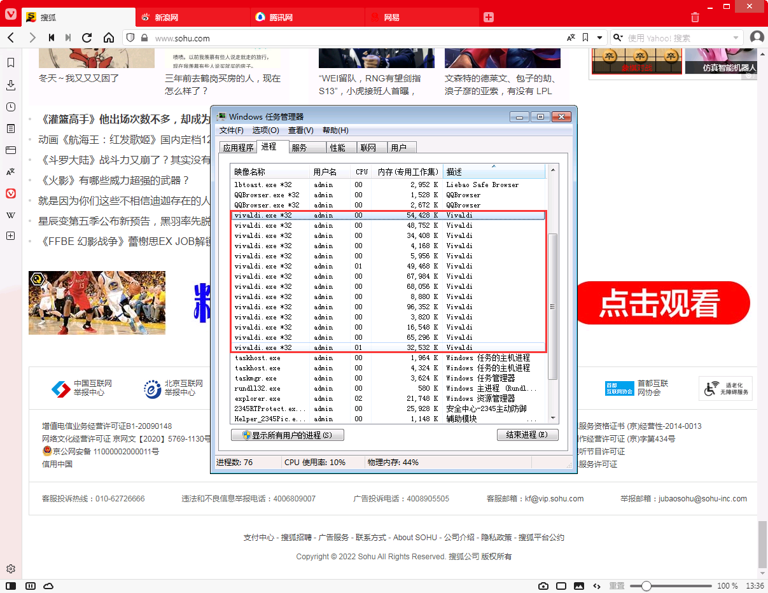This screenshot has height=593, width=768.
Task: Sort processes by 映像名称 column
Action: [270, 172]
